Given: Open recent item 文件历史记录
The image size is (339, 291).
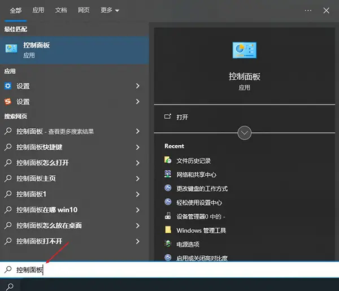Looking at the screenshot, I should [x=193, y=160].
